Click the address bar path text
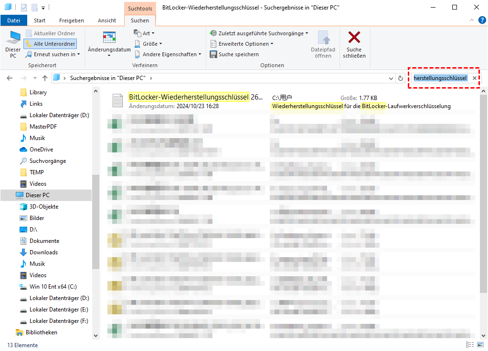488x351 pixels. [x=107, y=78]
